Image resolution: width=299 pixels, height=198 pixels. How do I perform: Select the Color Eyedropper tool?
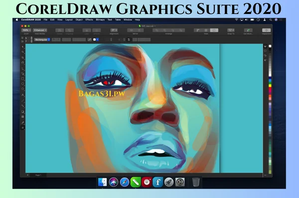pyautogui.click(x=23, y=123)
